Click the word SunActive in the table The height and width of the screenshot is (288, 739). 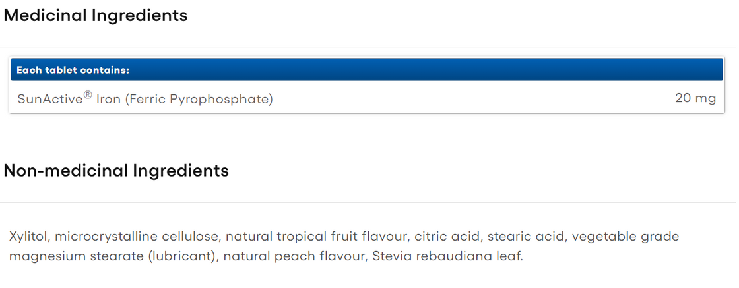pyautogui.click(x=49, y=100)
